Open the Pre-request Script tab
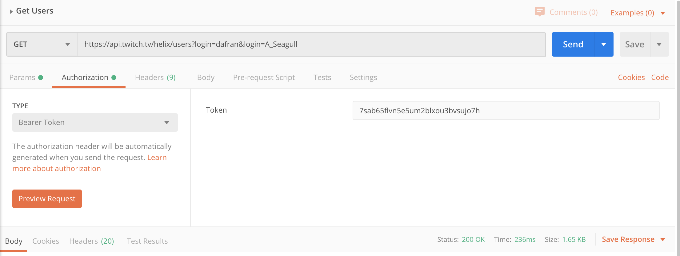Image resolution: width=680 pixels, height=256 pixels. point(264,78)
